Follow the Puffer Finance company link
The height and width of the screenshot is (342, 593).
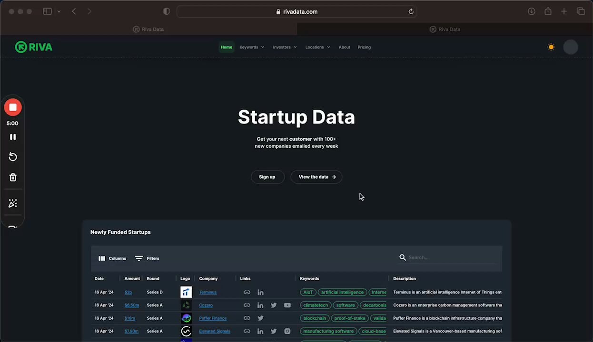213,318
